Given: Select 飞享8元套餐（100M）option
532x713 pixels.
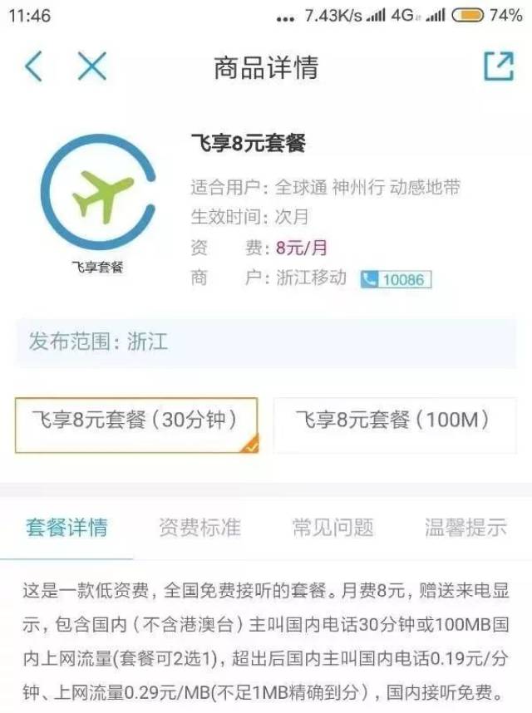Looking at the screenshot, I should (394, 425).
